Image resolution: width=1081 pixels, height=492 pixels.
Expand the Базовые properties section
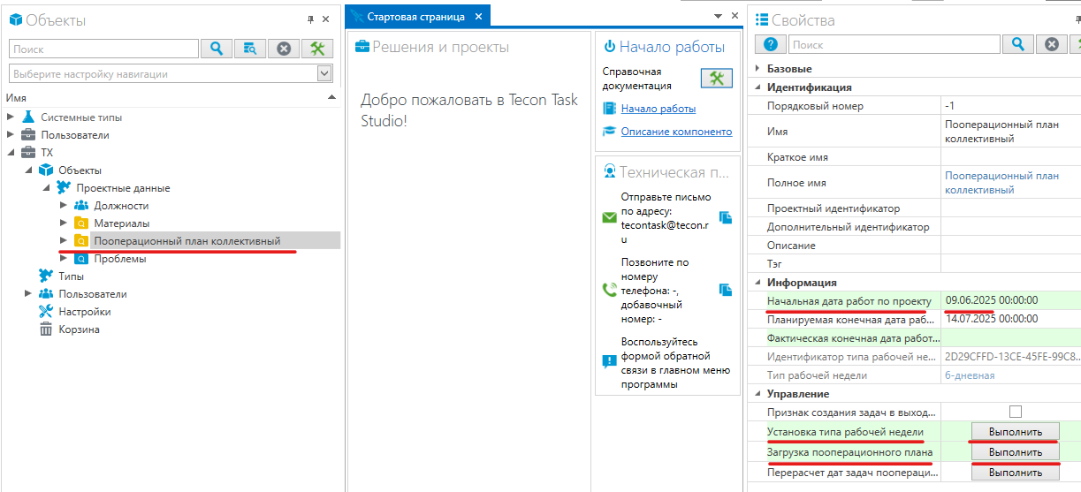(x=757, y=69)
